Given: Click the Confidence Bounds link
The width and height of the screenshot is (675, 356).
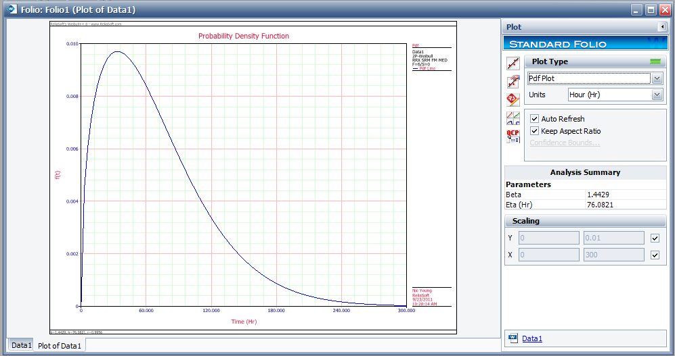Looking at the screenshot, I should point(565,143).
